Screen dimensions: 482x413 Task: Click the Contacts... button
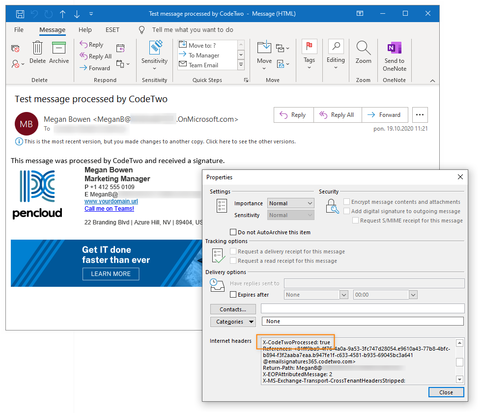coord(233,309)
